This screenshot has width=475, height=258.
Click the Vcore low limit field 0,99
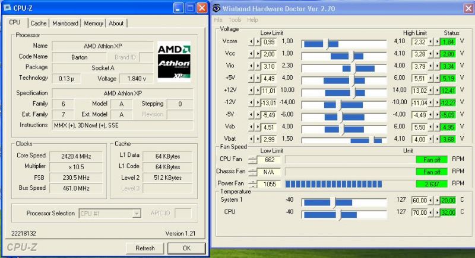268,42
